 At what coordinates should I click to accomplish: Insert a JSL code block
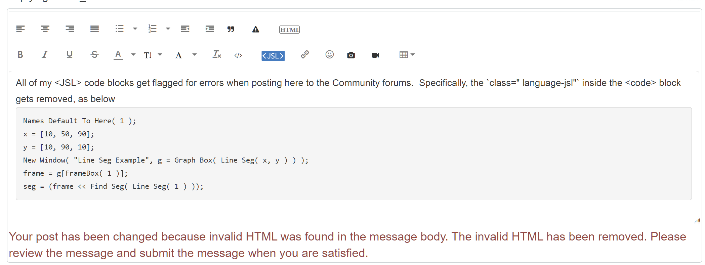273,56
